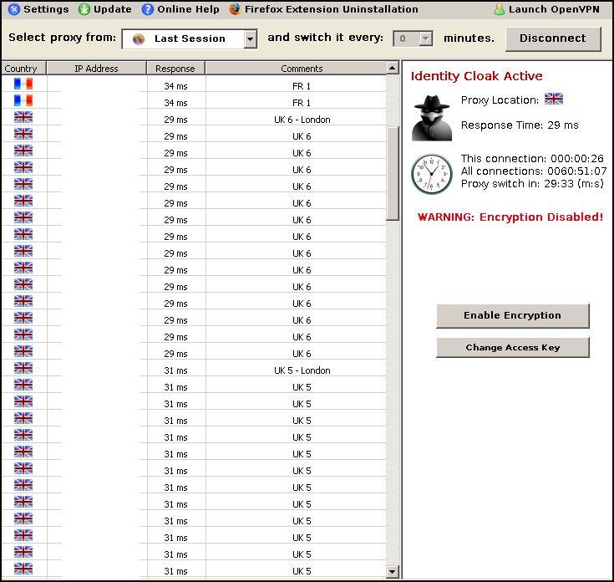This screenshot has height=582, width=614.
Task: Expand the switch minutes dropdown arrow
Action: 426,38
